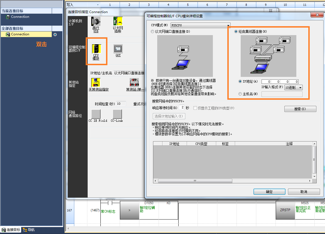This screenshot has height=234, width=325.
Task: Select 经由集线器连接 radio option
Action: point(236,32)
